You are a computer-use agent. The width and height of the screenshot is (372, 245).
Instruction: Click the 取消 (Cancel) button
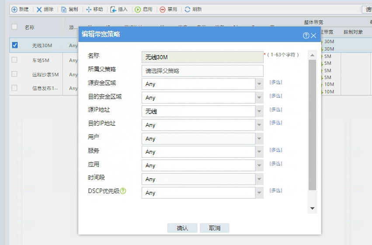(214, 228)
